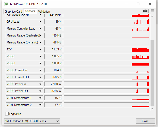Image resolution: width=158 pixels, height=127 pixels.
Task: Click the 68 MB dynamic memory value
Action: [x=53, y=42]
